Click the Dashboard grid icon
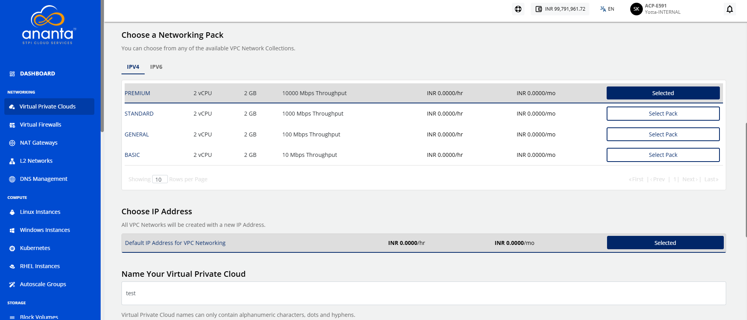Screen dimensions: 747x320 coord(12,74)
